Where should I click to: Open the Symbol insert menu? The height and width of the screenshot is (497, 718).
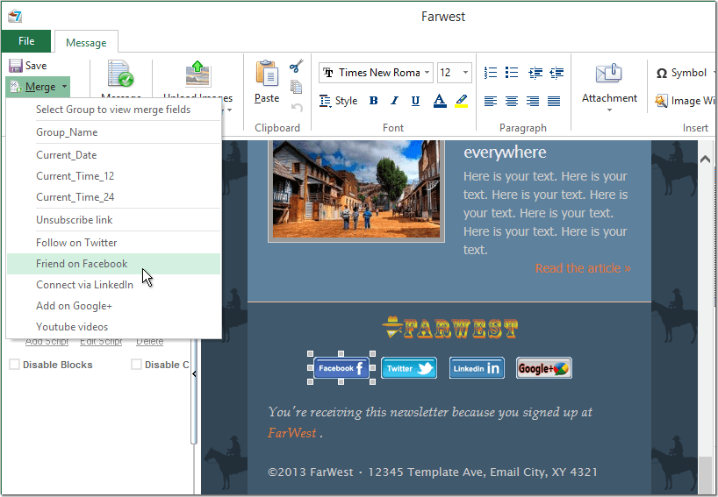[682, 73]
